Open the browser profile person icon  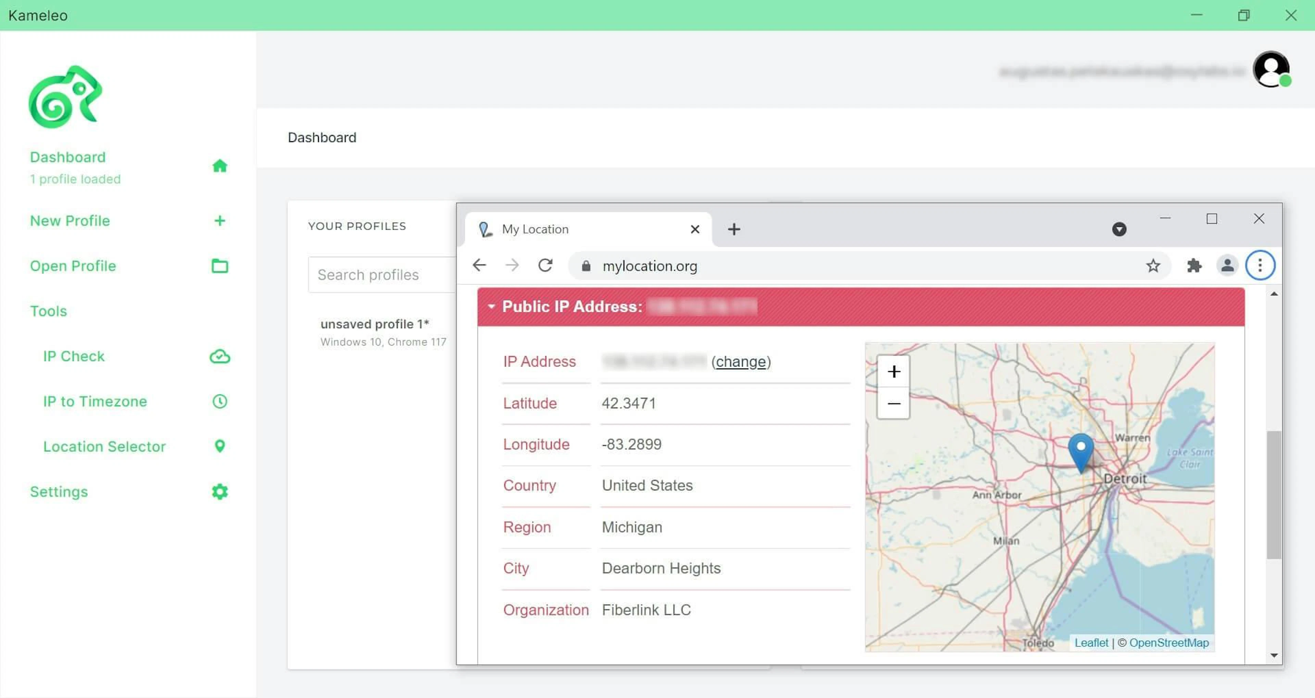(1228, 265)
